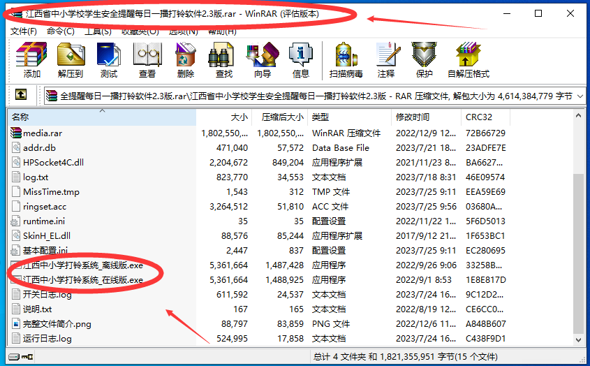Screen dimensions: 590x366
Task: Sort by 压缩后大小 column header
Action: 279,117
